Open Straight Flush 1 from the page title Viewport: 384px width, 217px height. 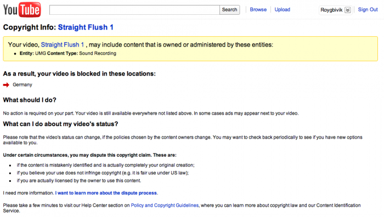coord(86,27)
